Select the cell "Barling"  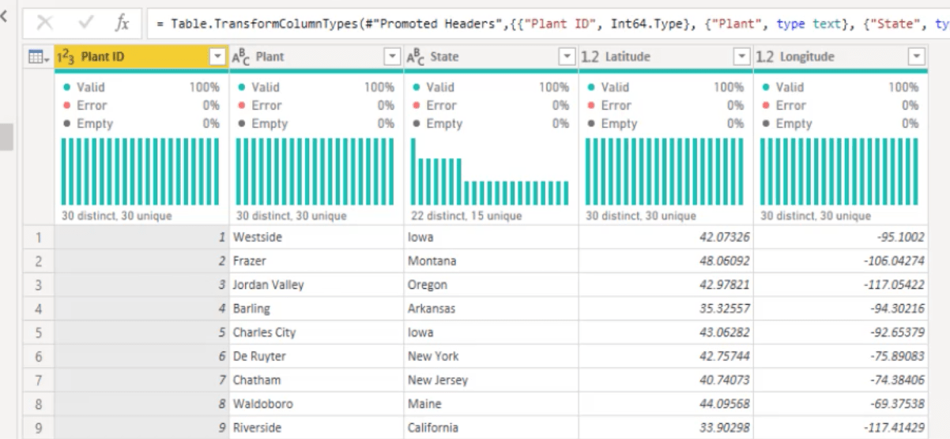(316, 309)
